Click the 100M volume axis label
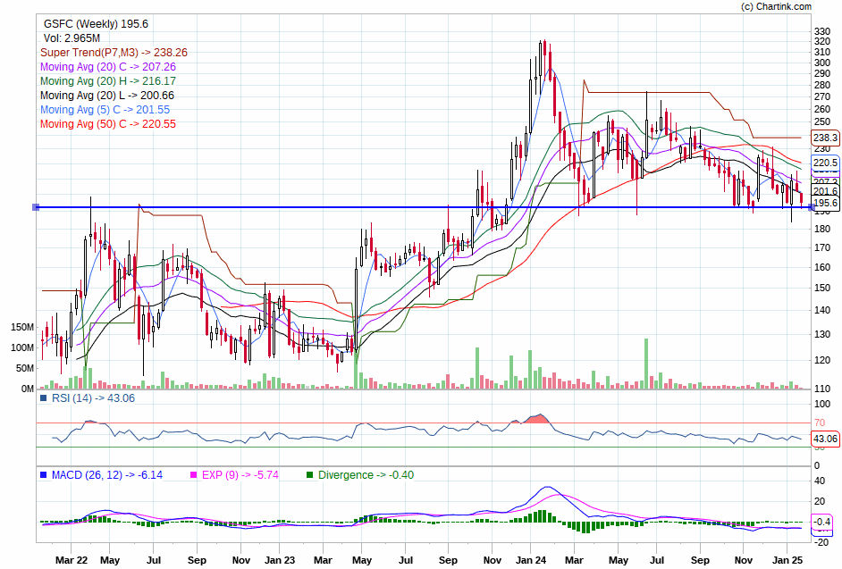The height and width of the screenshot is (569, 842). pos(22,347)
